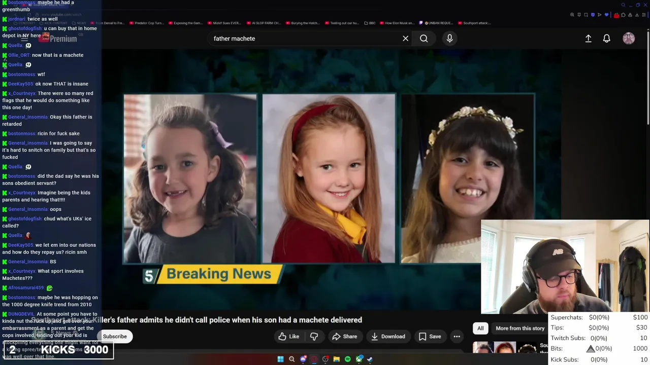Go to YouTube Premium home logo
Screen dimensions: 650x365
click(x=58, y=38)
